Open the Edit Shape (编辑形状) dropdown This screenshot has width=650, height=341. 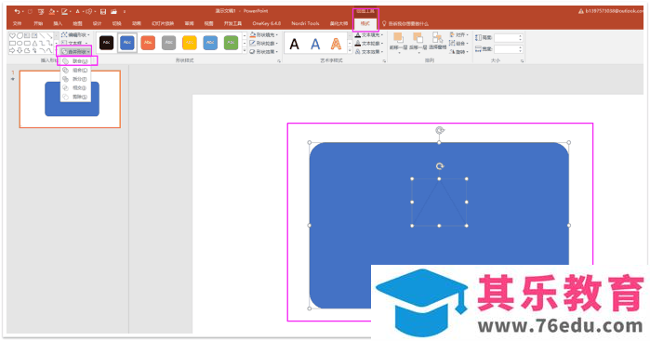click(x=74, y=35)
